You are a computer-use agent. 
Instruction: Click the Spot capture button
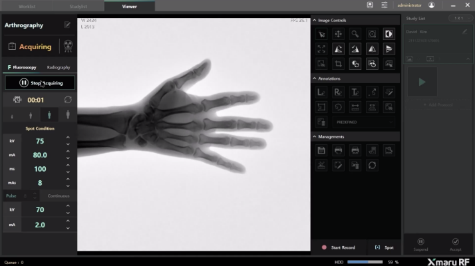[384, 247]
